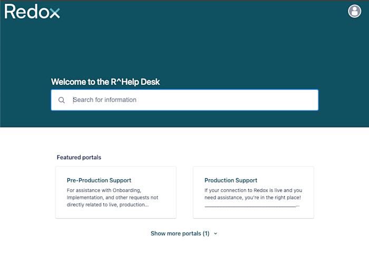369x261 pixels.
Task: Click the Redox logo
Action: point(32,11)
